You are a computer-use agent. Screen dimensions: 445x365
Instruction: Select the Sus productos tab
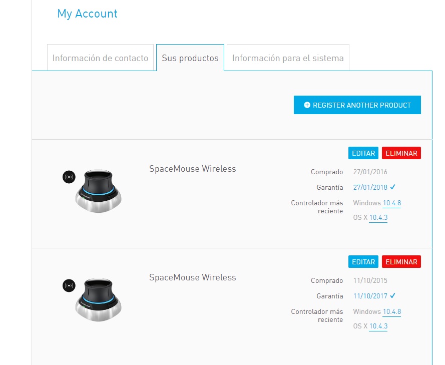pos(190,58)
